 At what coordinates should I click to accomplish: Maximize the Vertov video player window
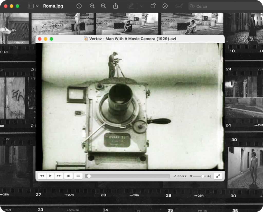tap(51, 39)
